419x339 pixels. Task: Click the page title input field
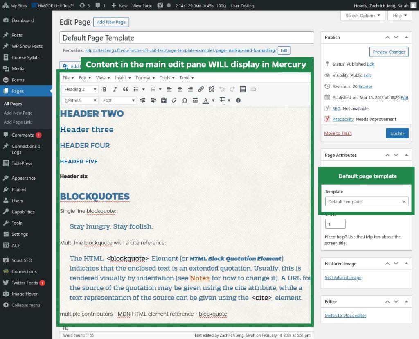point(187,37)
